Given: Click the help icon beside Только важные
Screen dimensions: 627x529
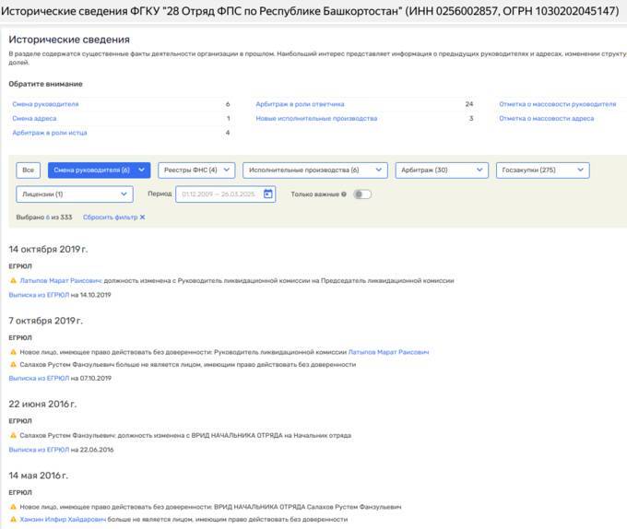Looking at the screenshot, I should [344, 194].
